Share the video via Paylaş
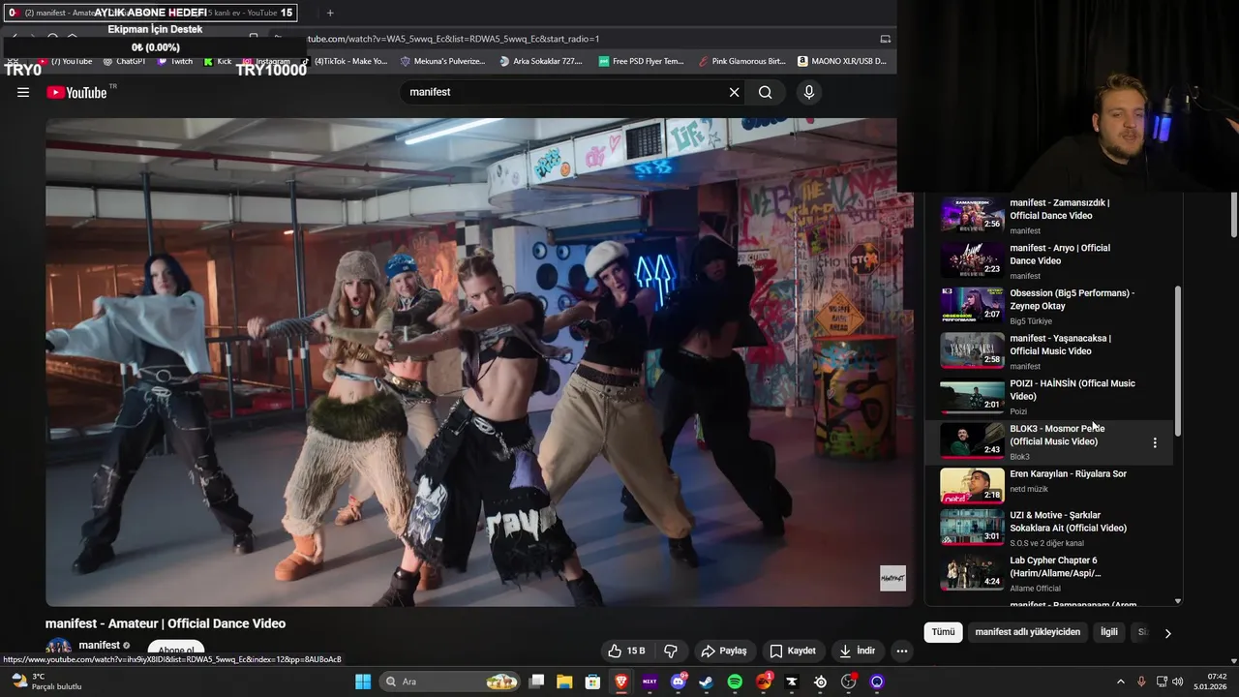 (724, 651)
